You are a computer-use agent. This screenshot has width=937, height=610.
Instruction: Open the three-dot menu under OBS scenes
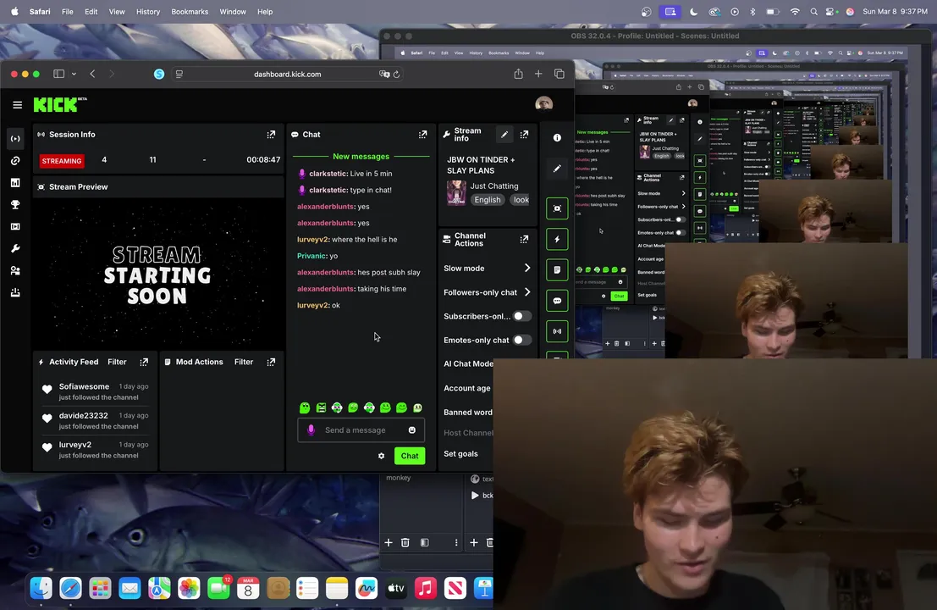click(456, 542)
